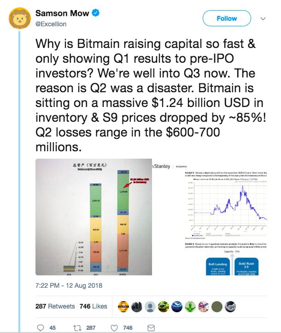281x333 pixels.
Task: Click the direct message envelope icon
Action: [x=151, y=328]
